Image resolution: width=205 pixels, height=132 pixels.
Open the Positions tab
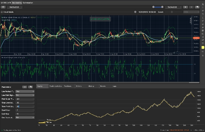click(x=68, y=86)
